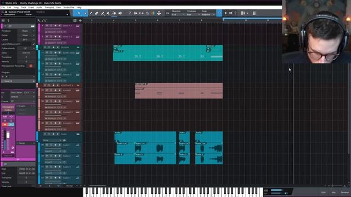The width and height of the screenshot is (351, 197).
Task: Click the waveform icon on Audio 2 track
Action: pyautogui.click(x=77, y=156)
